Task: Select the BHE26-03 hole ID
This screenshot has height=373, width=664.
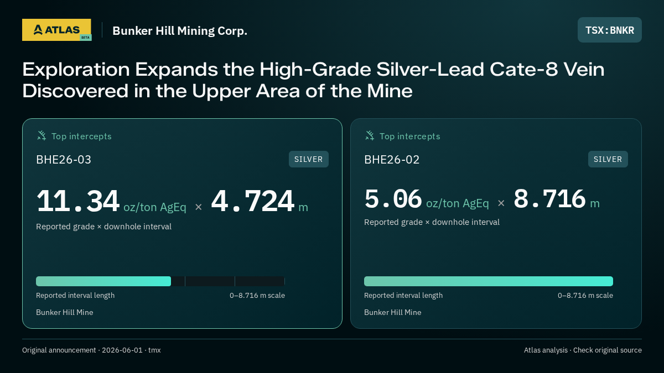Action: [64, 160]
